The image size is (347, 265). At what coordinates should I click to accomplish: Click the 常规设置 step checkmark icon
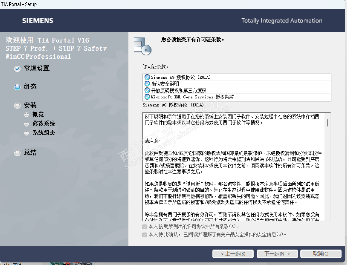coord(17,69)
